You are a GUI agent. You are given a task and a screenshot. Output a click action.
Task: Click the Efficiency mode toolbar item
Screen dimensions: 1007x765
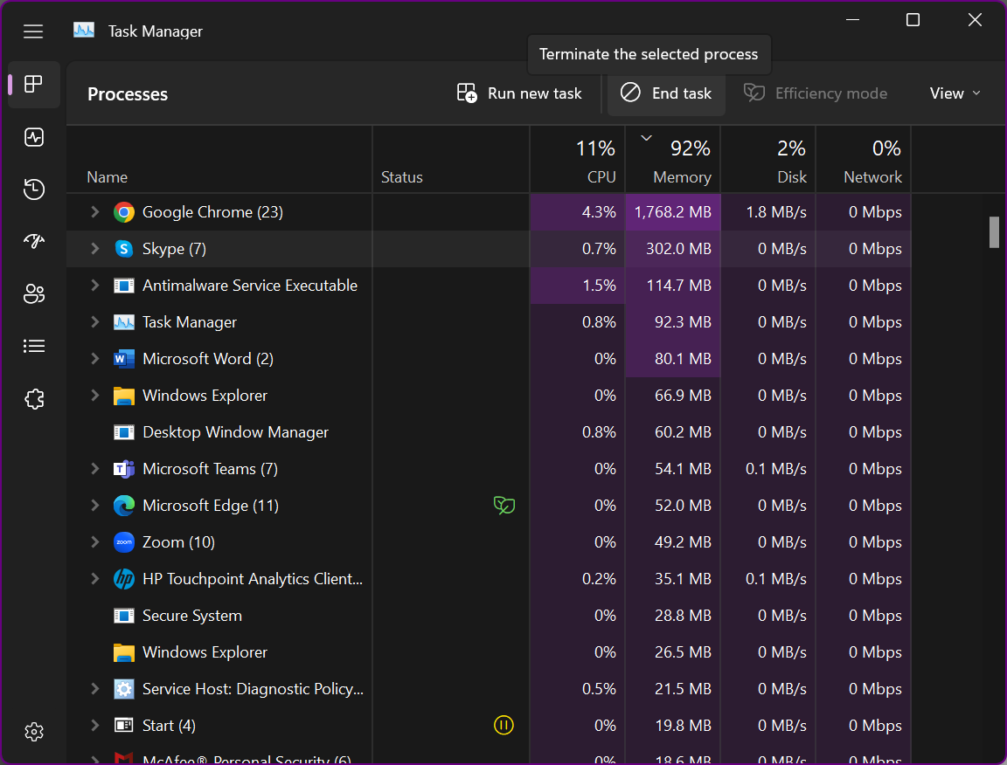[814, 93]
